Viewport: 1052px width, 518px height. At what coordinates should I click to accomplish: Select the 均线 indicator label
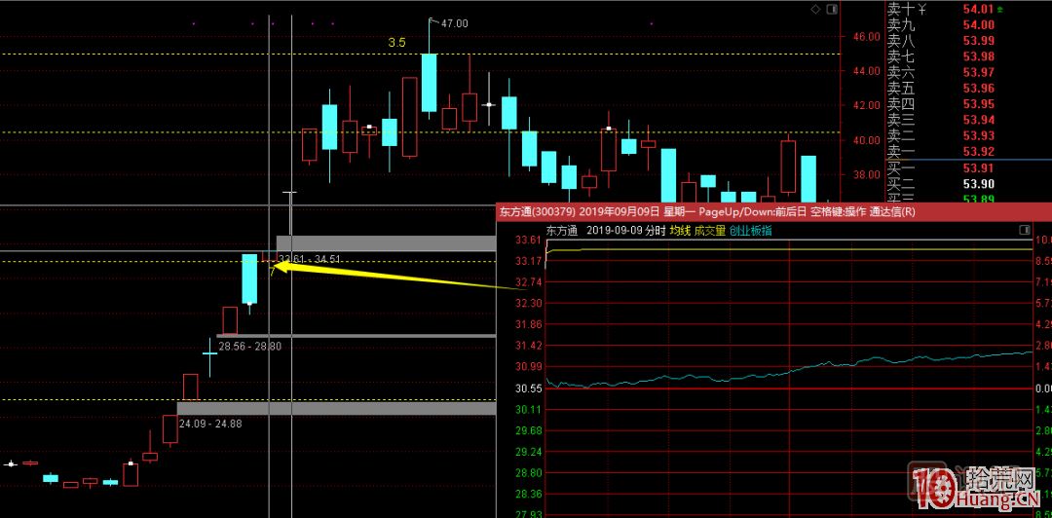679,231
